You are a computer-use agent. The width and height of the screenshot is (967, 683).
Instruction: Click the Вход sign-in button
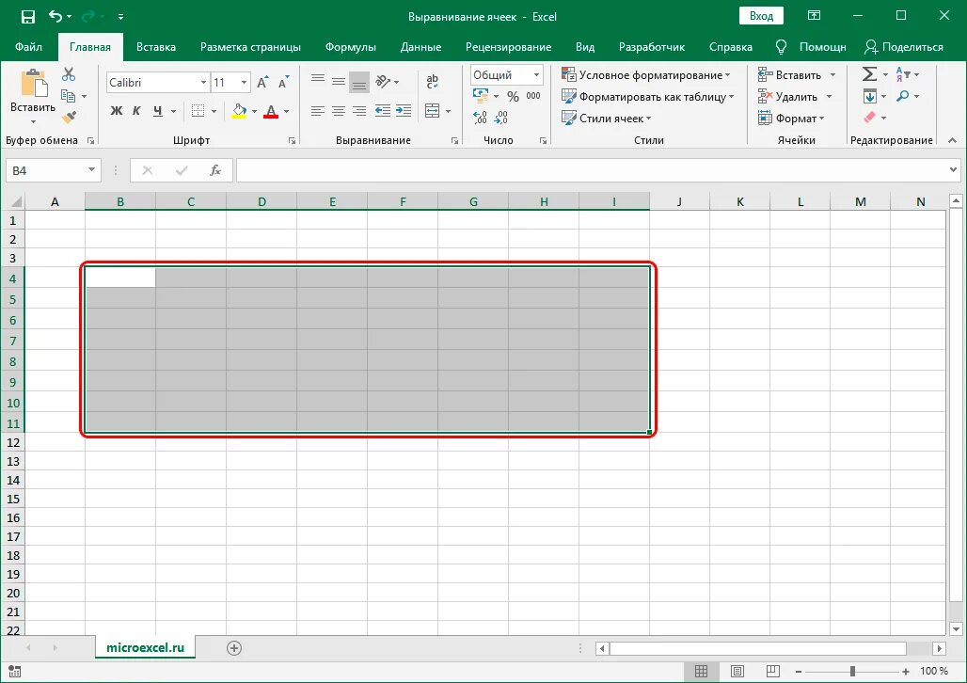point(761,16)
